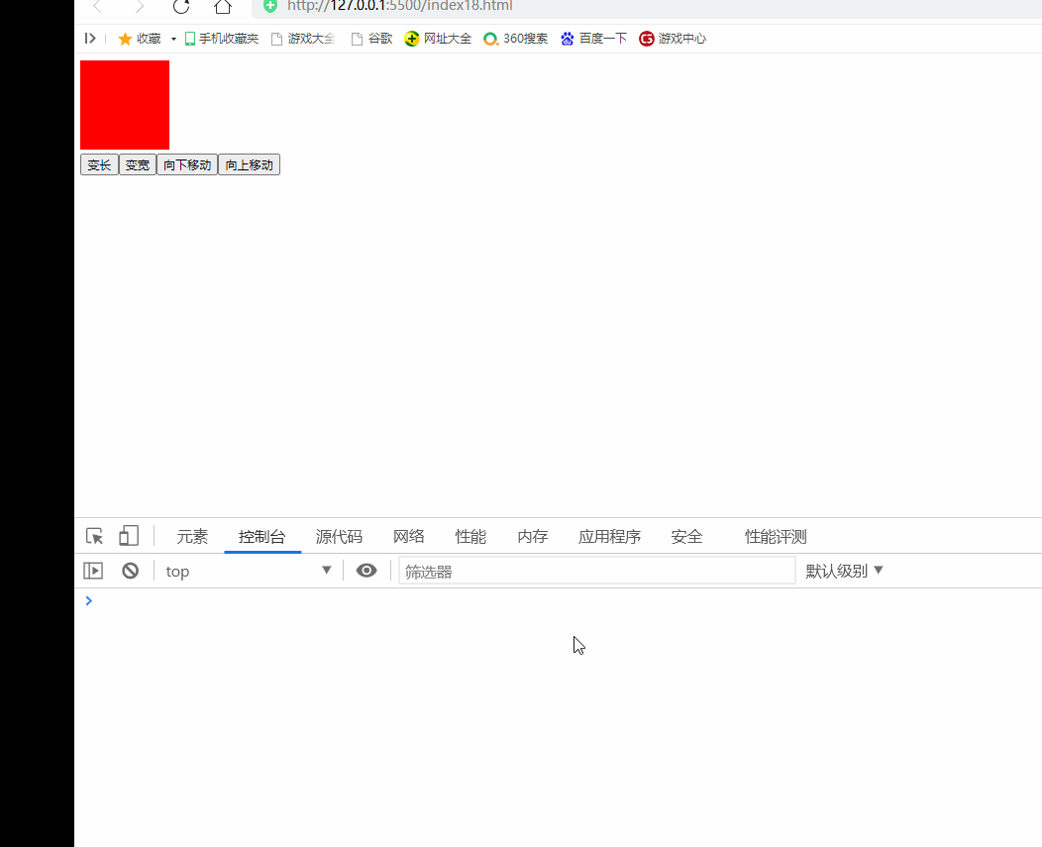This screenshot has width=1042, height=847.
Task: Open 网址大全 bookmark
Action: 438,39
